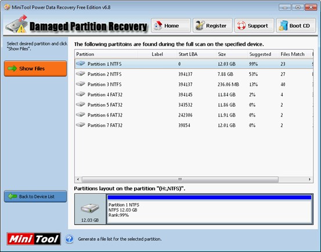Viewport: 321px width, 252px height.
Task: Select the Partition 4 FAT32 row
Action: click(194, 94)
